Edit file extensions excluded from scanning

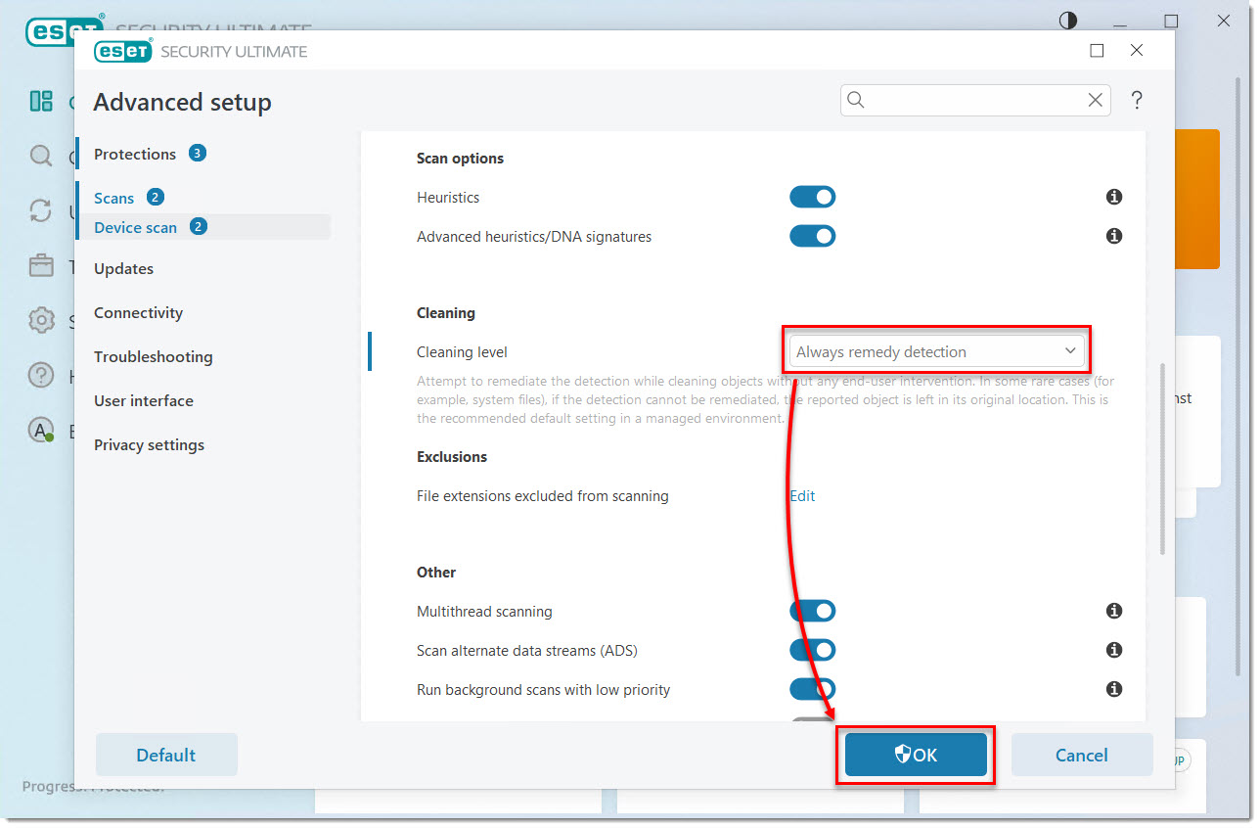pyautogui.click(x=802, y=496)
